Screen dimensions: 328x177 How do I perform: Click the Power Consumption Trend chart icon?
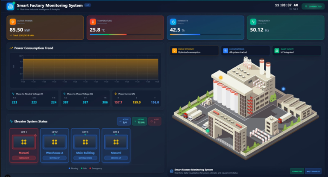(x=11, y=48)
